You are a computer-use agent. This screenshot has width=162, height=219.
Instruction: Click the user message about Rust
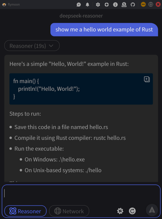coord(104,29)
